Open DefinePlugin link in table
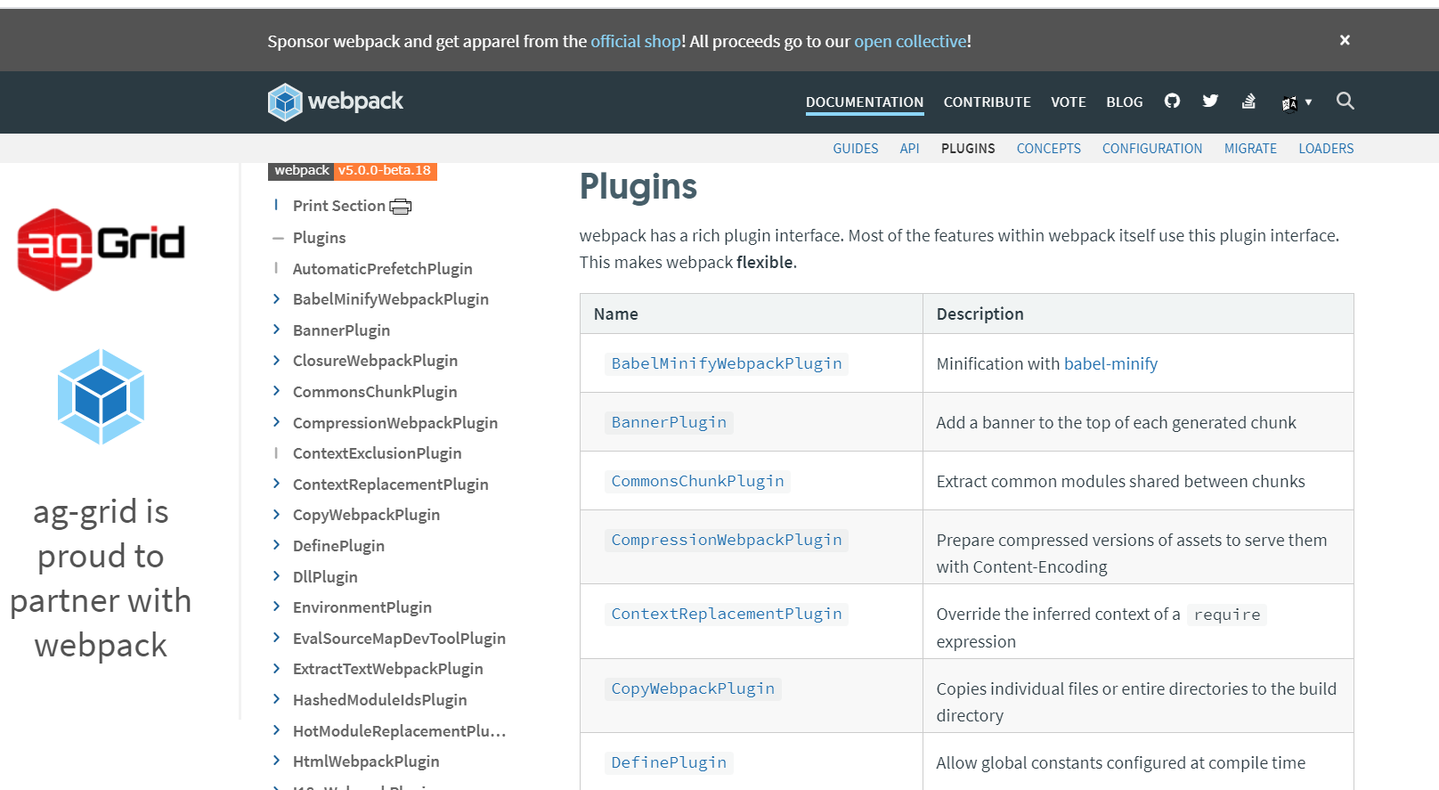Viewport: 1439px width, 790px height. point(669,762)
